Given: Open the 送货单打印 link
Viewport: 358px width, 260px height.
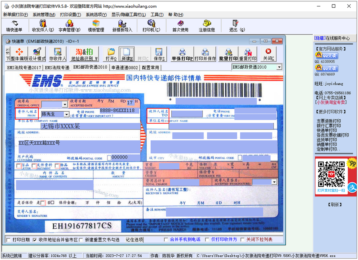Looking at the screenshot, I should tap(327, 140).
